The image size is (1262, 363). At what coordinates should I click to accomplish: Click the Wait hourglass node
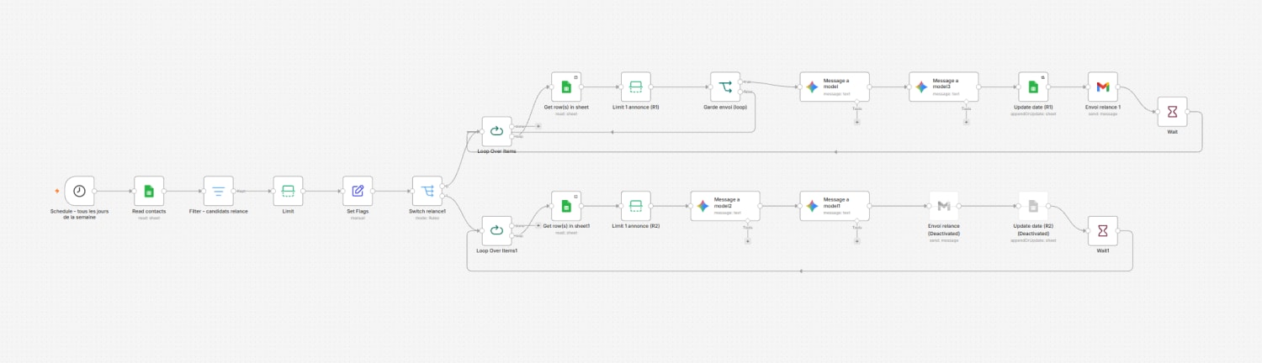1172,112
